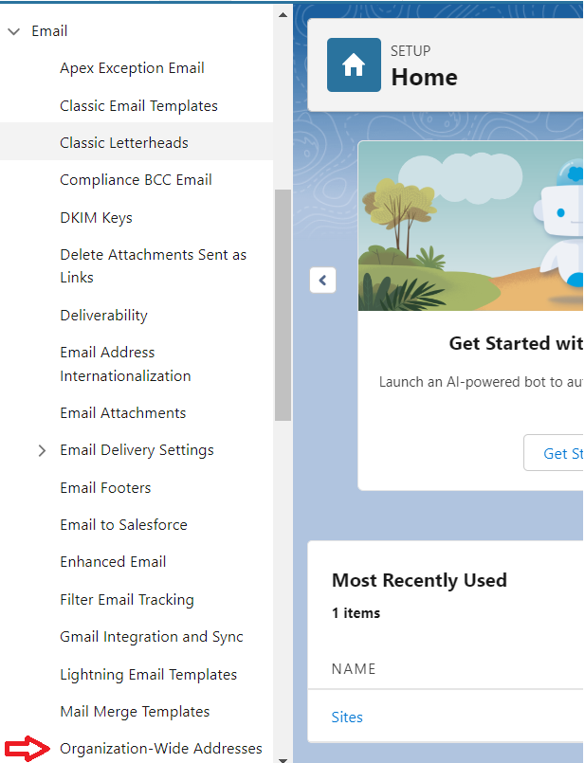The image size is (585, 763).
Task: Open Filter Email Tracking
Action: pyautogui.click(x=127, y=599)
